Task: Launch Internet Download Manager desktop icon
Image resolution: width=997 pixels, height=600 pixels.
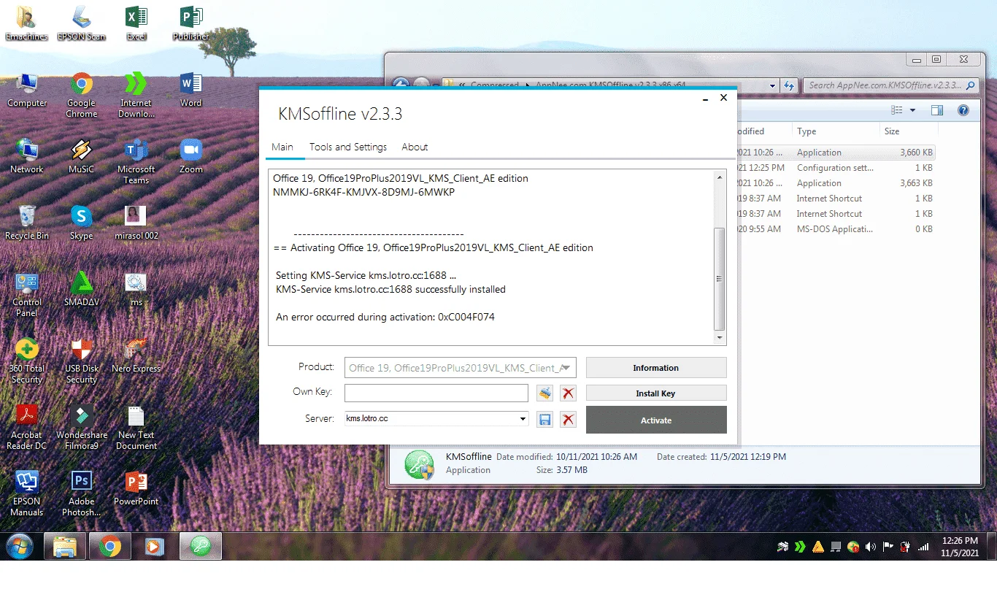Action: click(x=136, y=95)
